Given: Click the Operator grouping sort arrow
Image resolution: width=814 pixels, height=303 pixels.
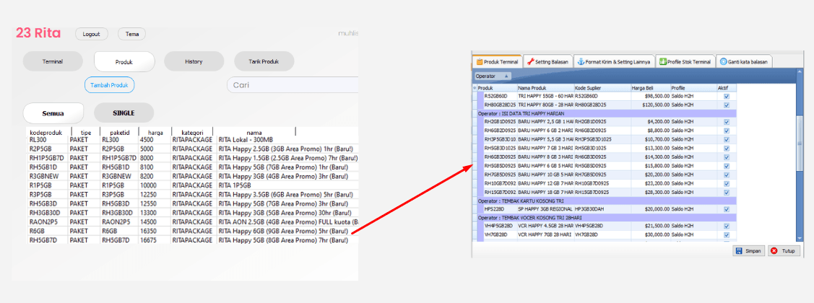Looking at the screenshot, I should tap(506, 76).
